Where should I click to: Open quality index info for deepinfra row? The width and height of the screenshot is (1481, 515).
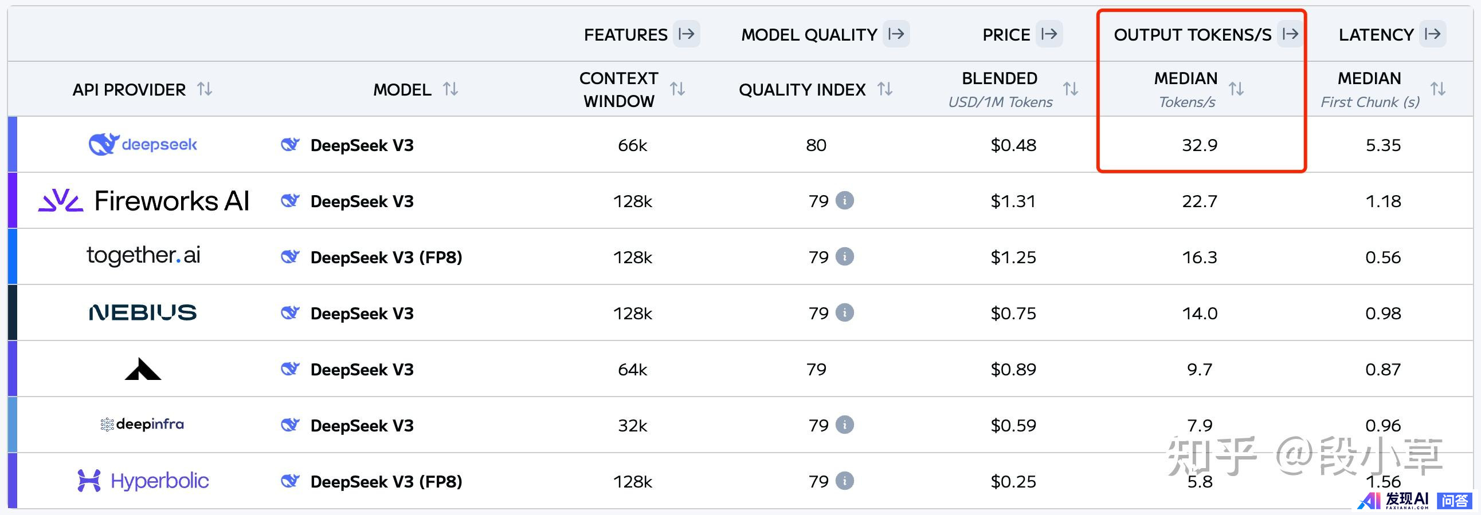point(845,424)
